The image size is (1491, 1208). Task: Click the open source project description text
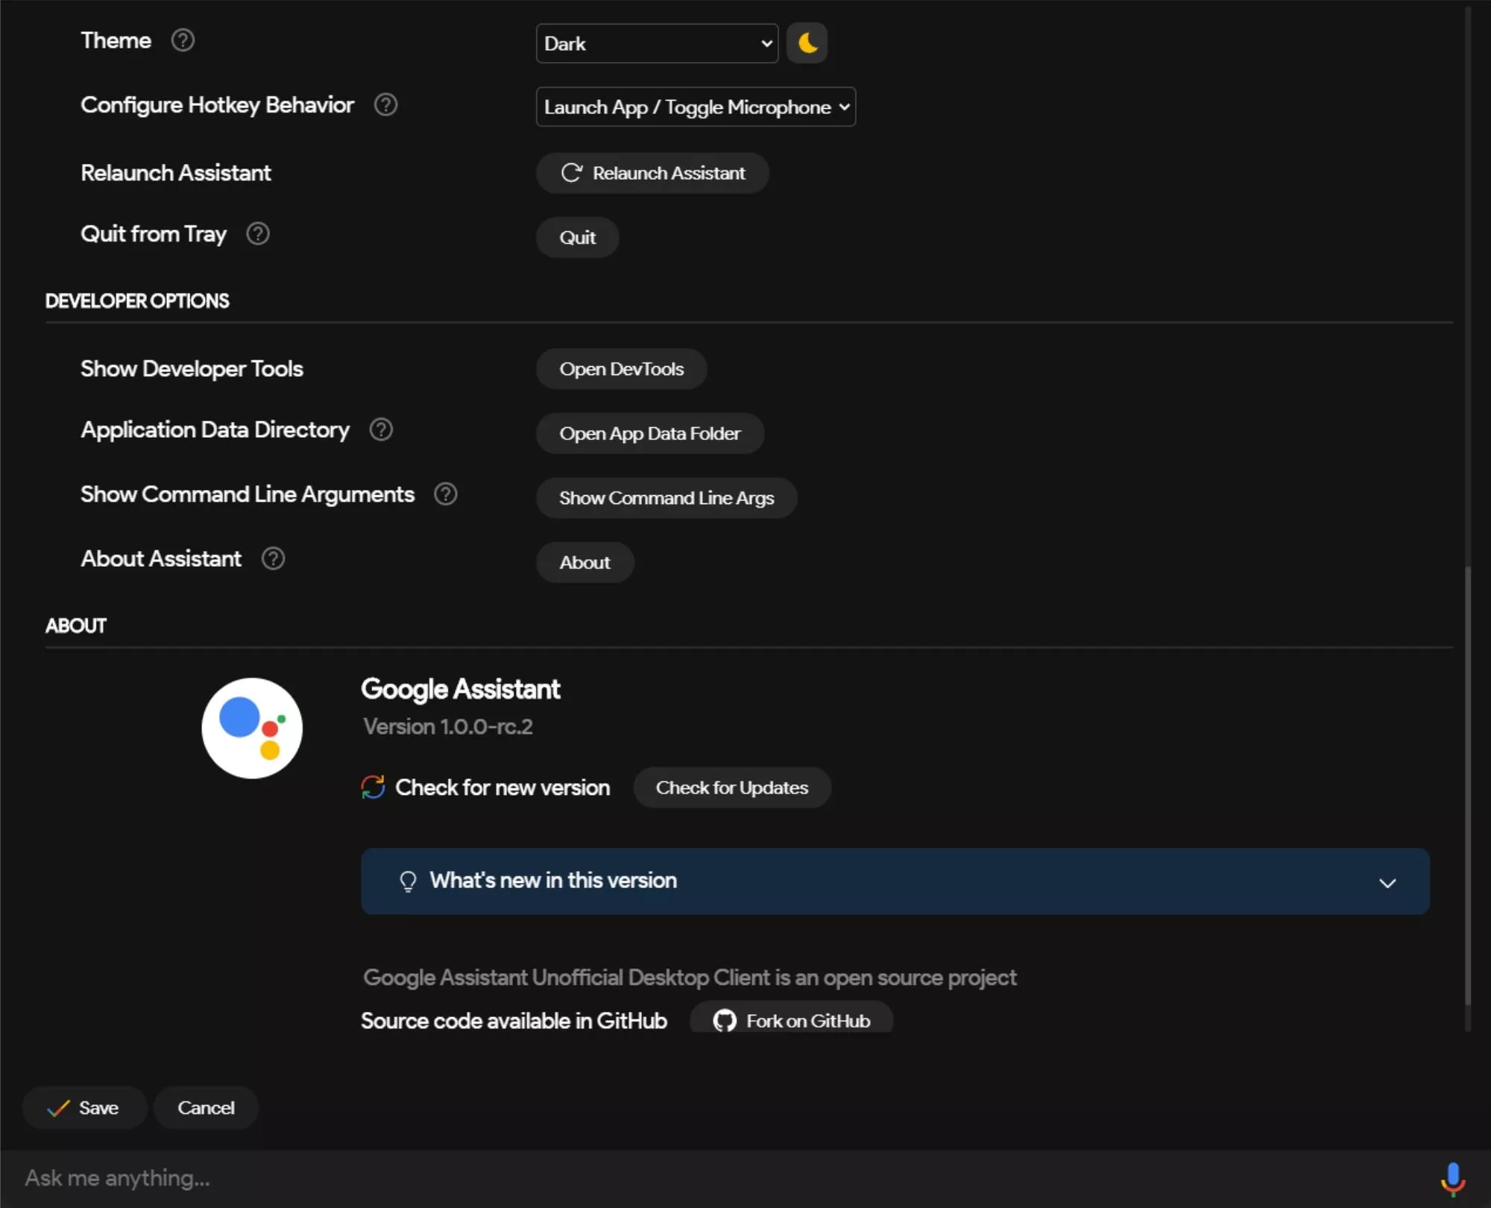(x=690, y=978)
